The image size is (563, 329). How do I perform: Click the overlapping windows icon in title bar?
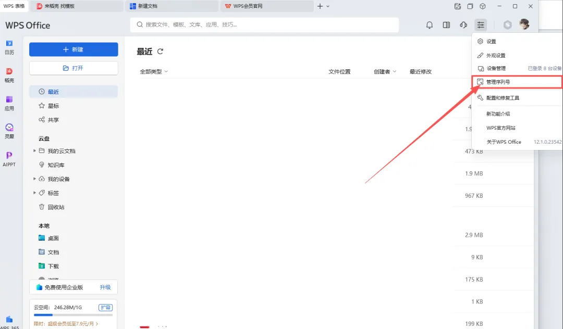470,6
